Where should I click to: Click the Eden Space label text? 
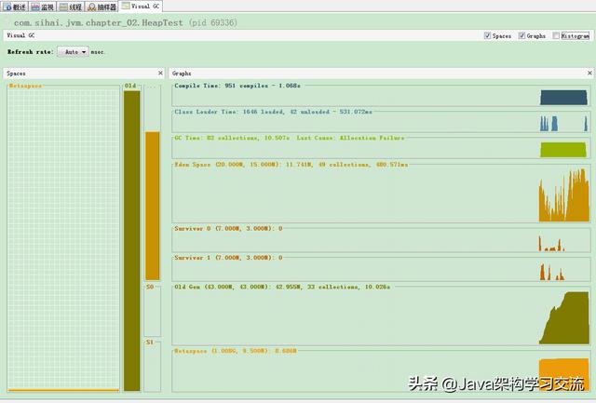tap(291, 165)
